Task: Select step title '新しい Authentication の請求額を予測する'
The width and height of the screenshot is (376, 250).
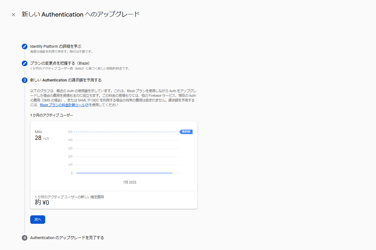Action: 66,80
